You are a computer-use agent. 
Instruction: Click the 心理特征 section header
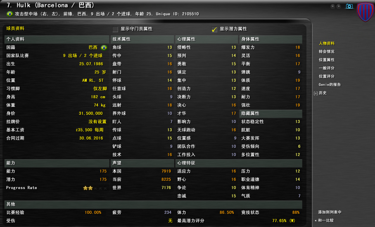239,163
